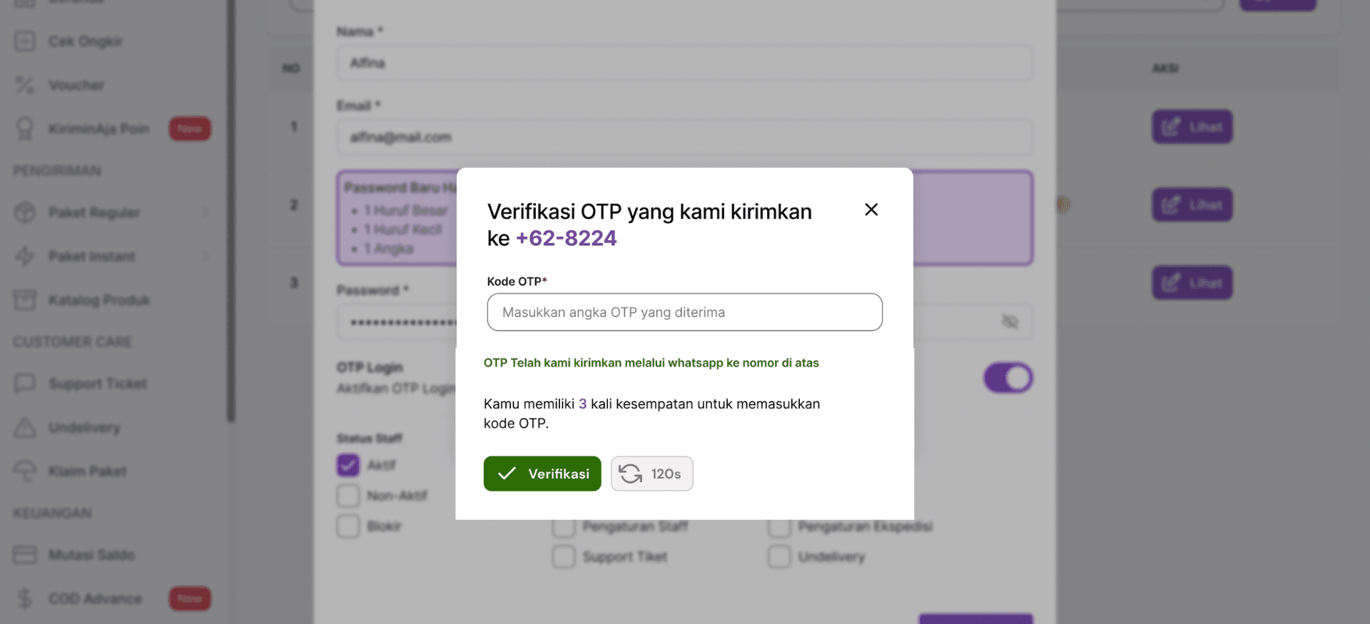Toggle password visibility eye icon
Screen dimensions: 1370x624
(x=1010, y=322)
